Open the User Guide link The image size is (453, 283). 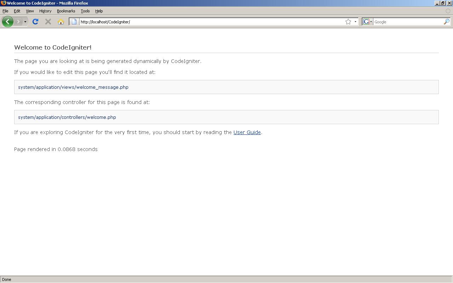point(247,132)
